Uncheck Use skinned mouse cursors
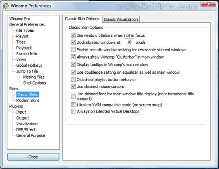 tap(73, 87)
